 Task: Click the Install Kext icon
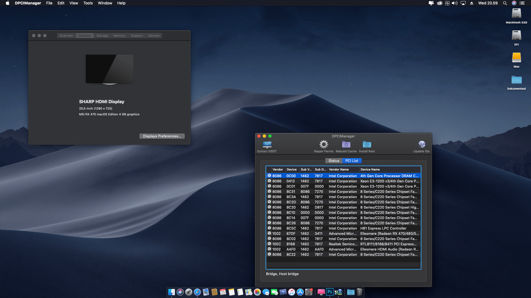point(367,146)
